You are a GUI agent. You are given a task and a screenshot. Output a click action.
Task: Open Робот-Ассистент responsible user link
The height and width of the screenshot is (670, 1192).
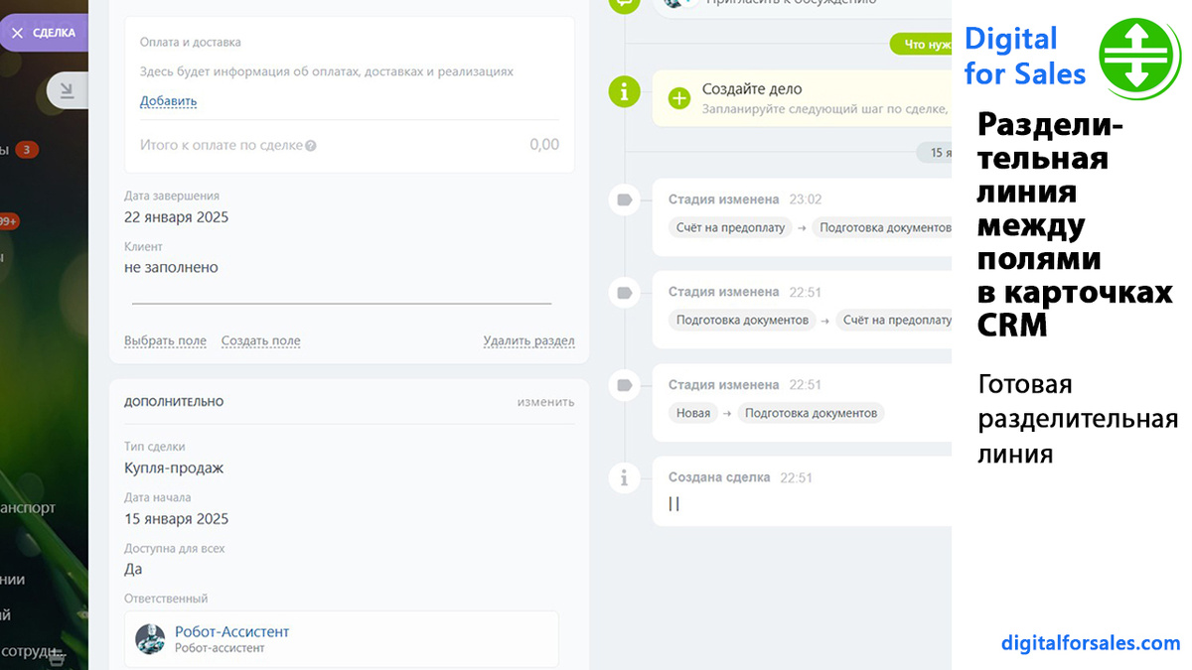231,631
